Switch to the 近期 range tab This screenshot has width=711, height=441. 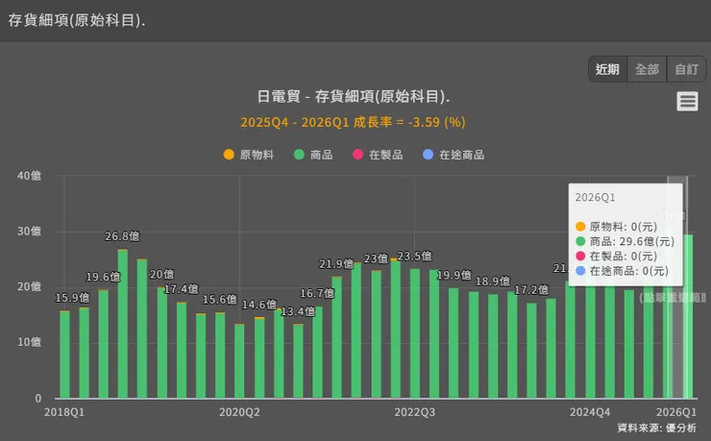point(607,69)
